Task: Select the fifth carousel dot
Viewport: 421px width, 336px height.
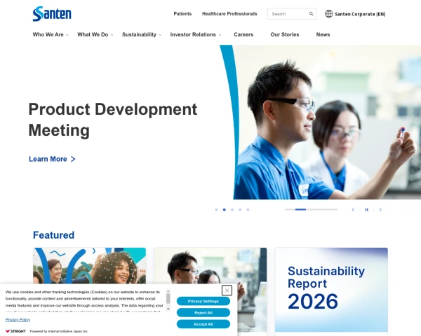Action: [x=248, y=209]
